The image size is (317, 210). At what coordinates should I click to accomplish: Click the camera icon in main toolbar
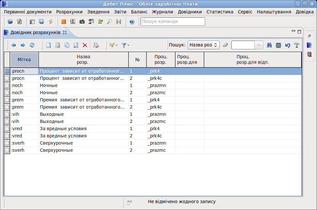82,22
